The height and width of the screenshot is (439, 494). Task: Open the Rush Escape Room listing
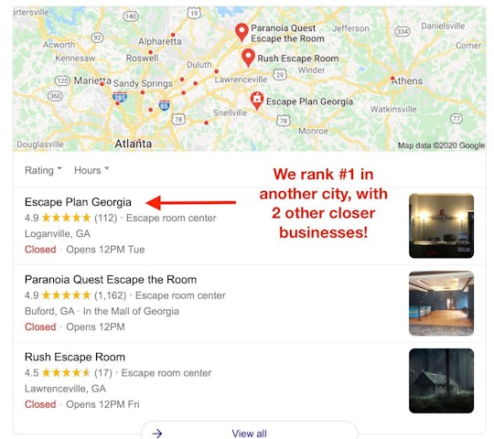[75, 357]
